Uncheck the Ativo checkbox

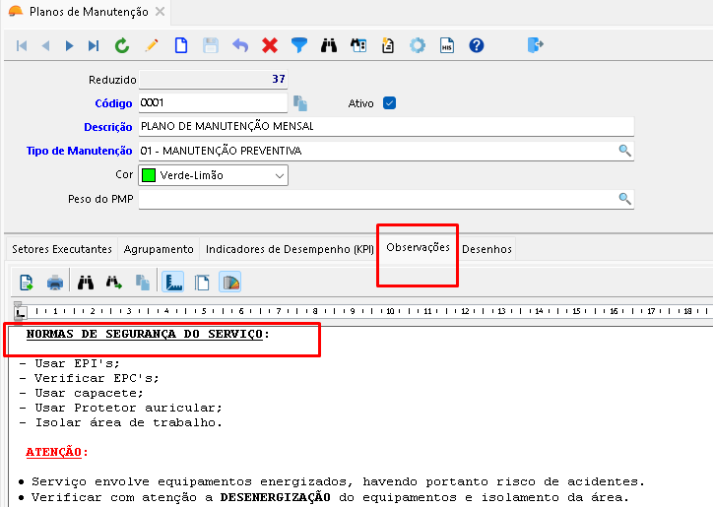[x=389, y=102]
